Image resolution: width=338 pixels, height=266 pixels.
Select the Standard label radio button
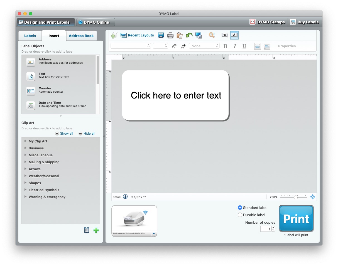[x=240, y=208]
